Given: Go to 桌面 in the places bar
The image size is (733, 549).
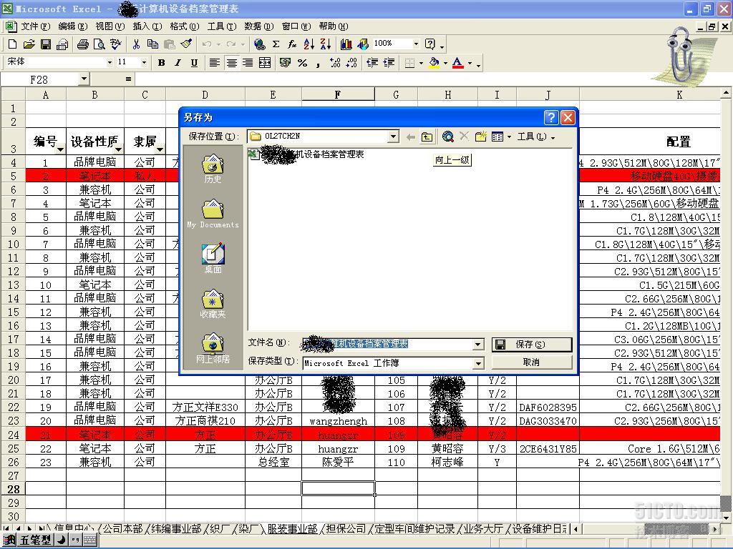Looking at the screenshot, I should [x=213, y=259].
